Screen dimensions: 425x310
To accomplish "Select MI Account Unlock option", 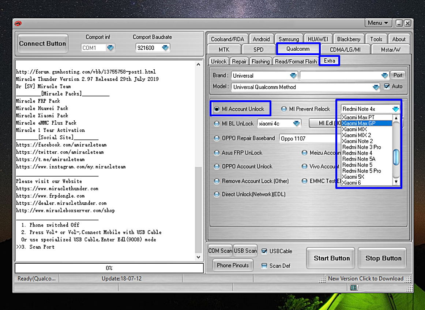I will (217, 109).
